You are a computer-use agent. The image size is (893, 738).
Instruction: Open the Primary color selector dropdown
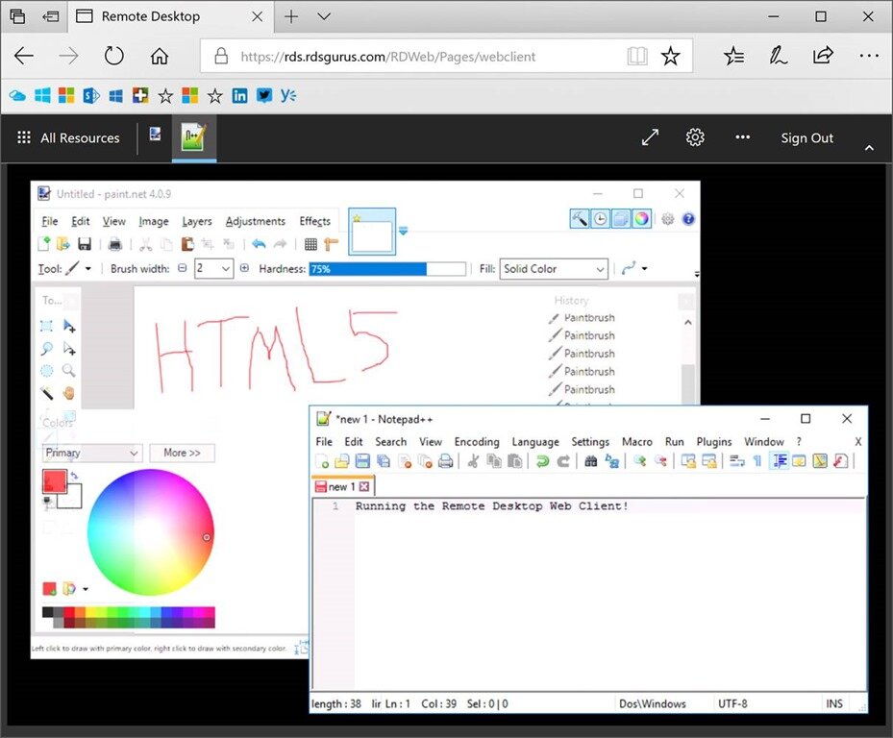[91, 453]
